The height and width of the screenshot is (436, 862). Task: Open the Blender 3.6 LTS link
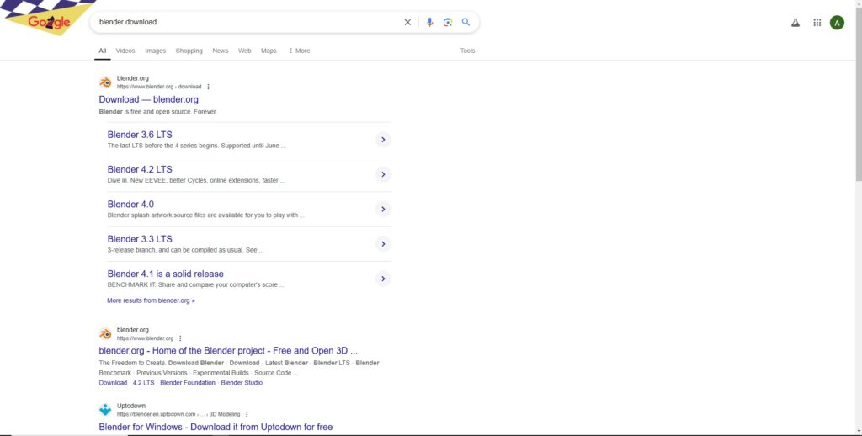click(x=140, y=135)
